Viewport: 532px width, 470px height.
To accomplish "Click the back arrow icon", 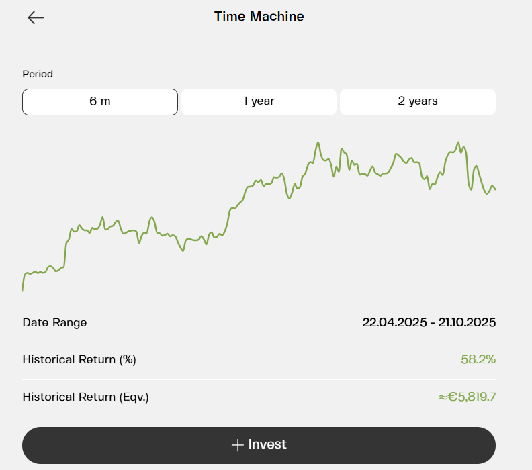I will tap(36, 17).
